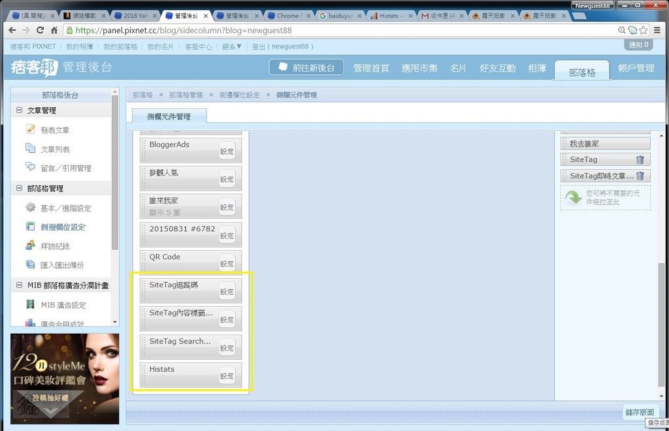Open 名片 in the top navigation
Screen dimensions: 669x431
[458, 68]
